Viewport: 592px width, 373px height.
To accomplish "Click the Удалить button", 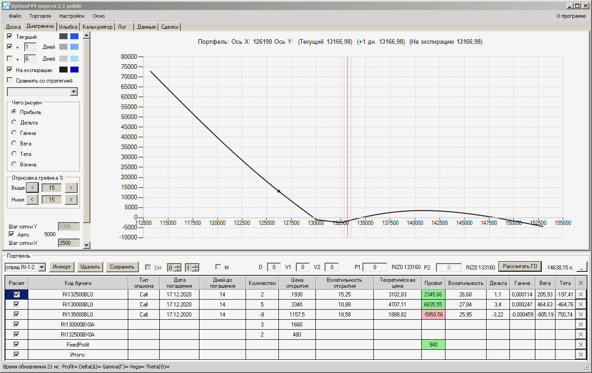I will 90,267.
